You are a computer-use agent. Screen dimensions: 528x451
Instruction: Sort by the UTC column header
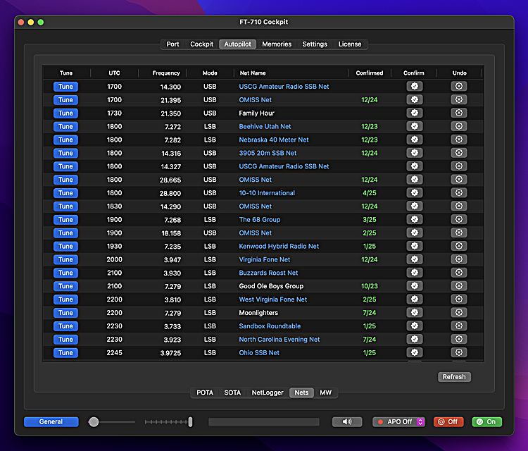pos(114,73)
